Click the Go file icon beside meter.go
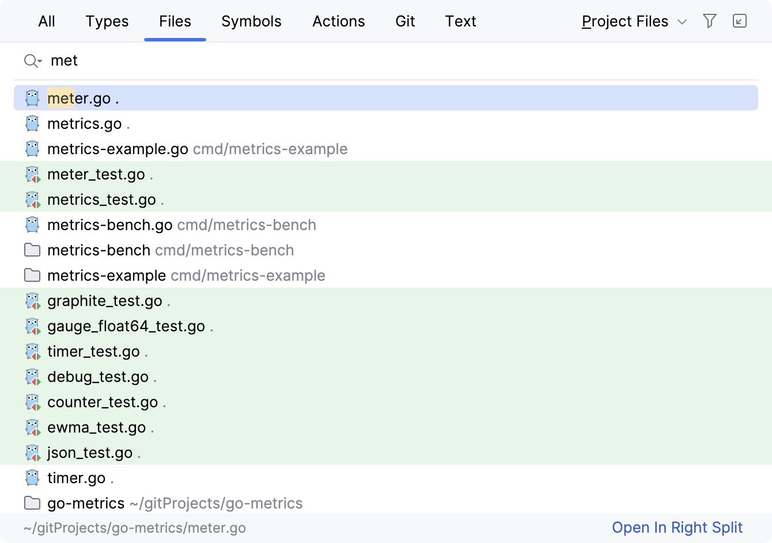 pos(32,98)
